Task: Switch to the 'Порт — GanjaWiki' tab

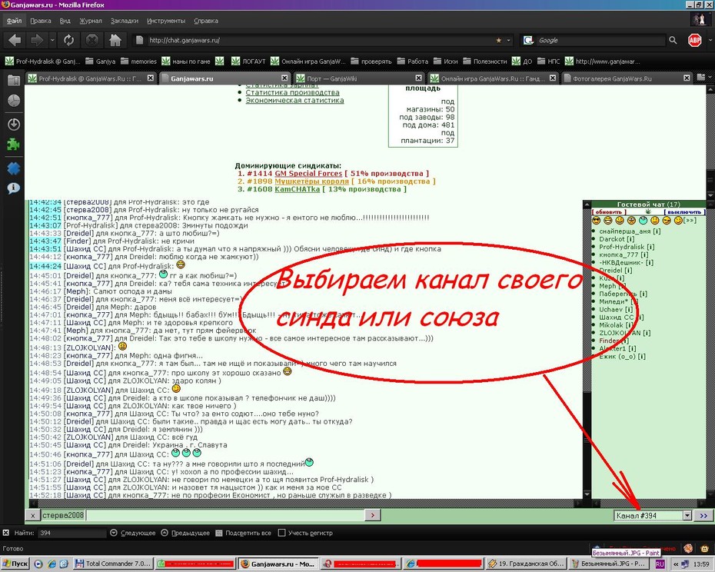Action: [358, 78]
